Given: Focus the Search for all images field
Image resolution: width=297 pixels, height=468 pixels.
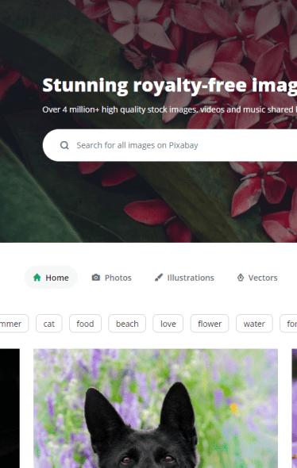Looking at the screenshot, I should (x=170, y=145).
